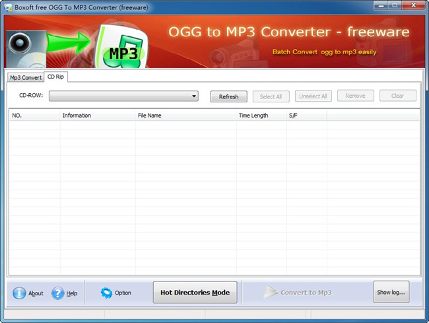This screenshot has width=429, height=323.
Task: Open the Help link text
Action: coord(72,293)
